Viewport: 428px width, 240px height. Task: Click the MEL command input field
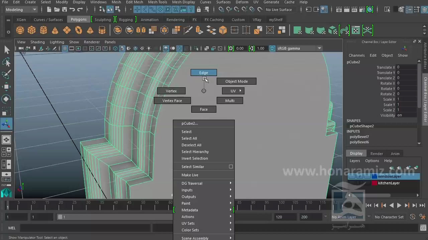tap(85, 228)
